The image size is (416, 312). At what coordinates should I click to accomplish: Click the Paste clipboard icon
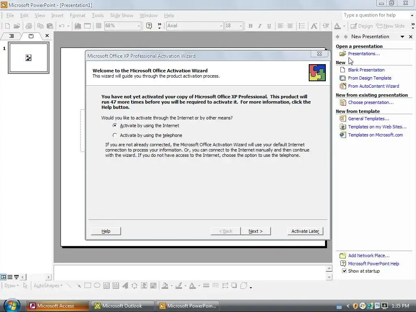(50, 26)
